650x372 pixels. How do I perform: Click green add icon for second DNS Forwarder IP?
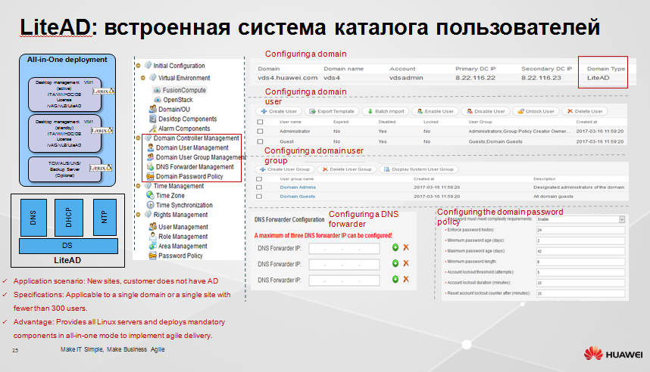coord(395,263)
